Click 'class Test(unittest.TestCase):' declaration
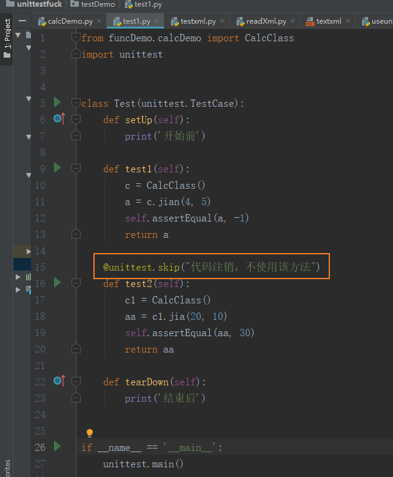This screenshot has height=477, width=393. tap(163, 103)
